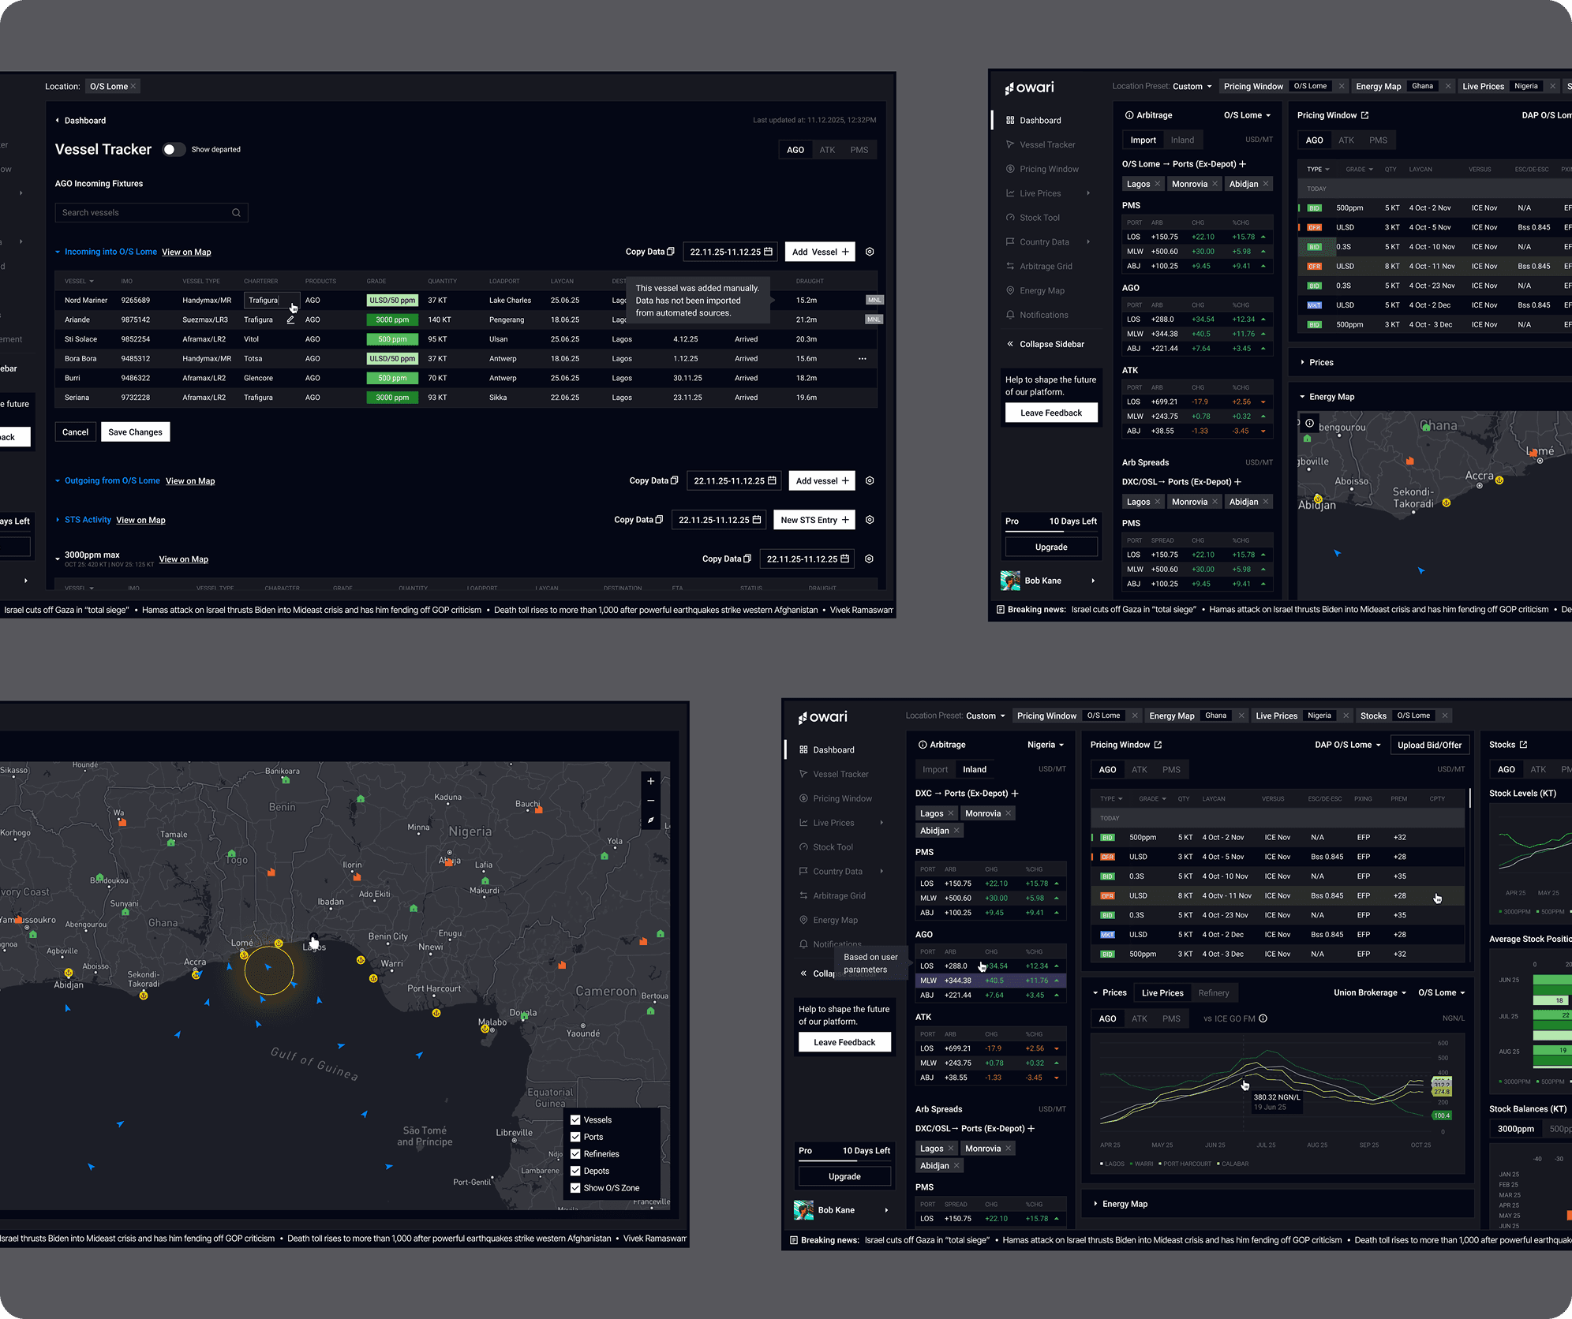
Task: Open Pricing Window external-link icon in bottom dashboard
Action: coord(1158,745)
